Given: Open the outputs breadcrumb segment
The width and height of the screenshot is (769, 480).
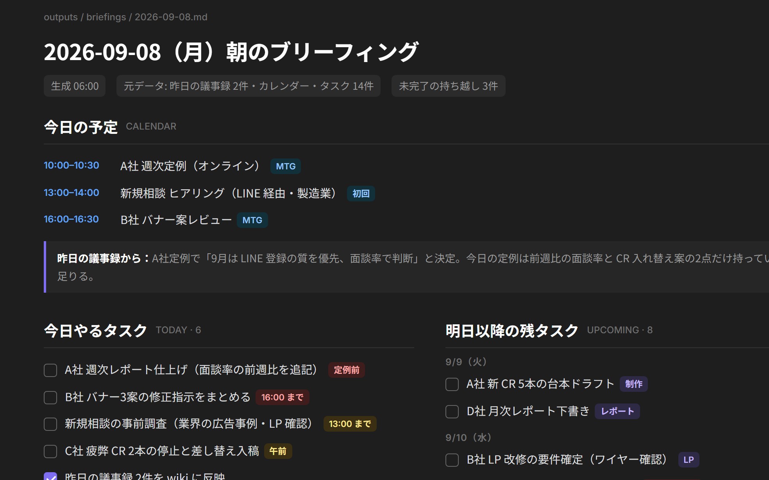Looking at the screenshot, I should 61,17.
